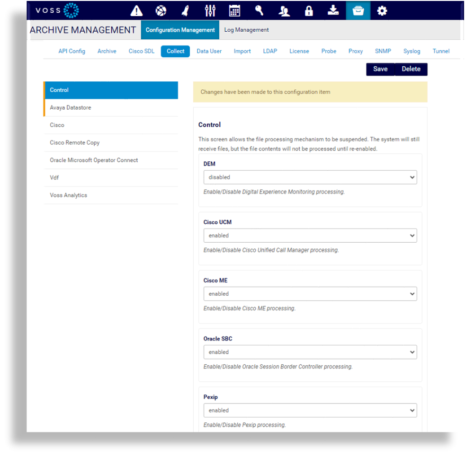Select the padlock security icon

(x=309, y=10)
